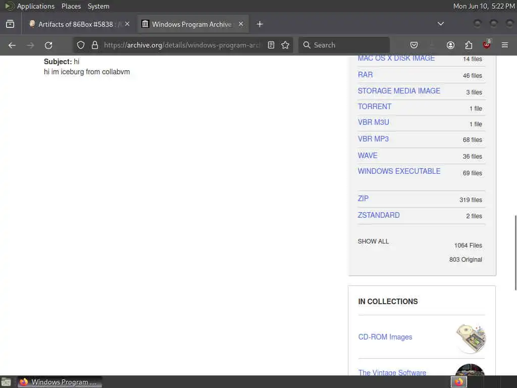Open the tracking protection shield icon

(x=81, y=45)
